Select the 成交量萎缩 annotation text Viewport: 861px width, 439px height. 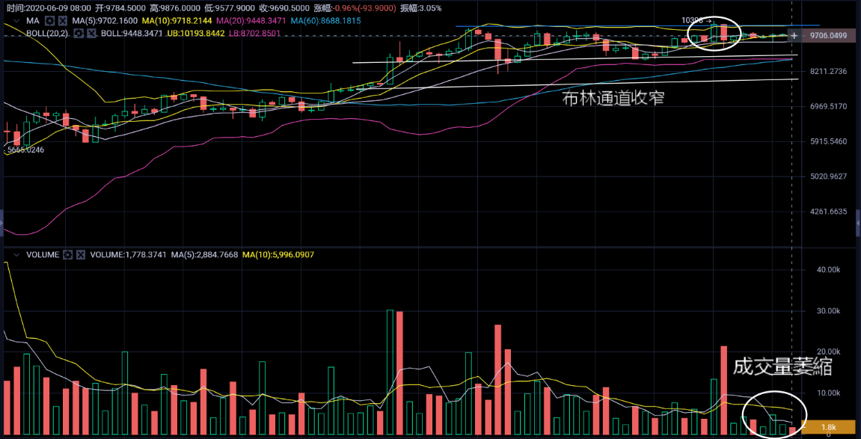782,366
